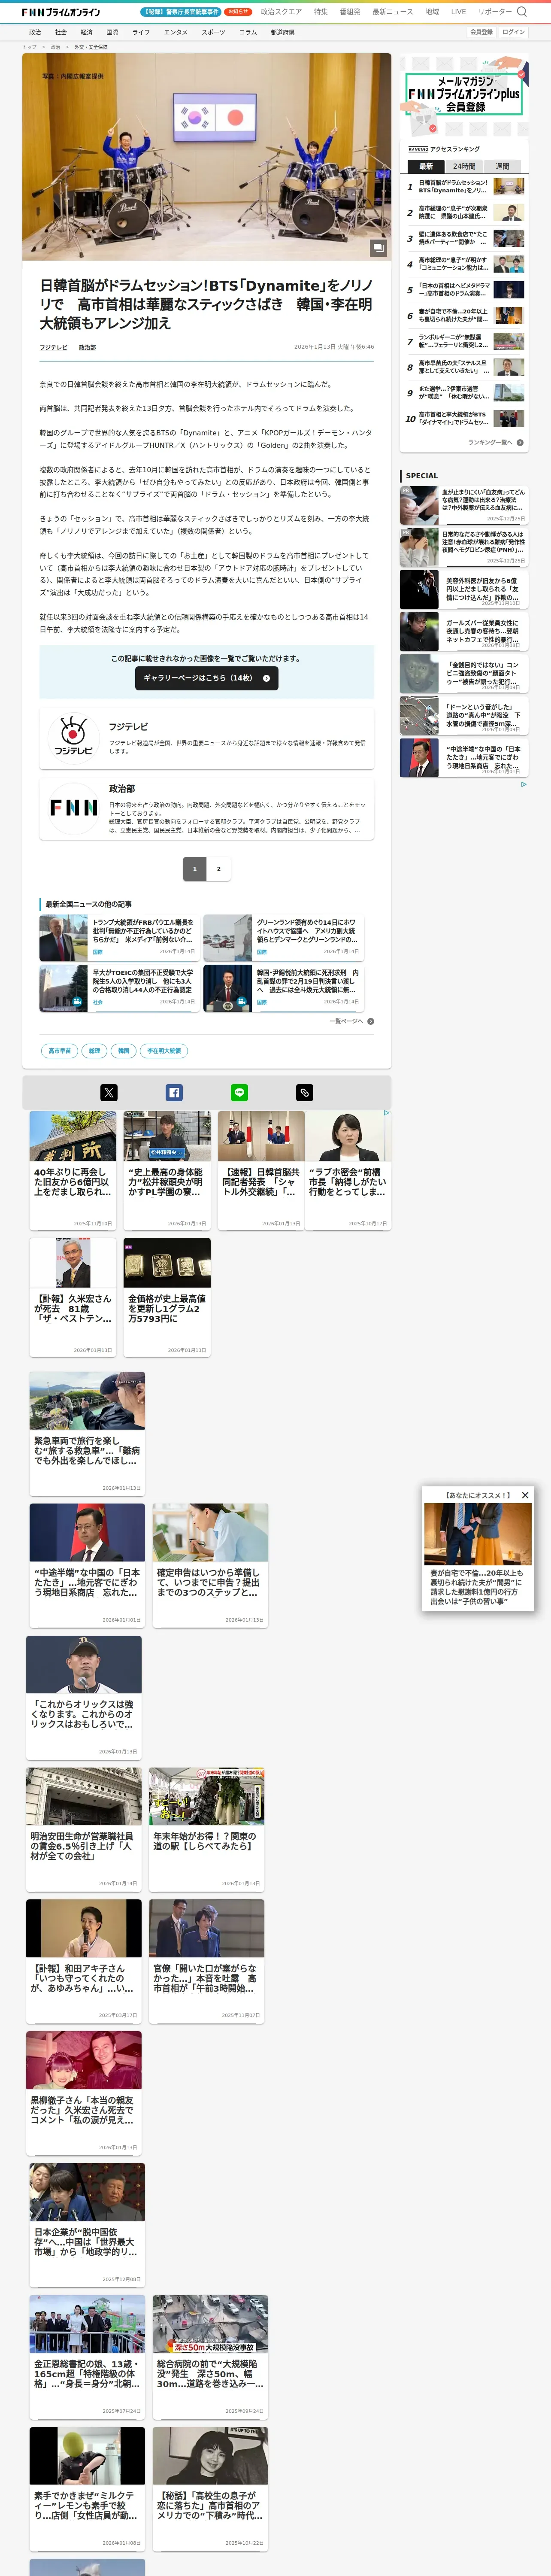Screen dimensions: 551x2576
Task: Click the 高市早苗 tag
Action: 60,1051
